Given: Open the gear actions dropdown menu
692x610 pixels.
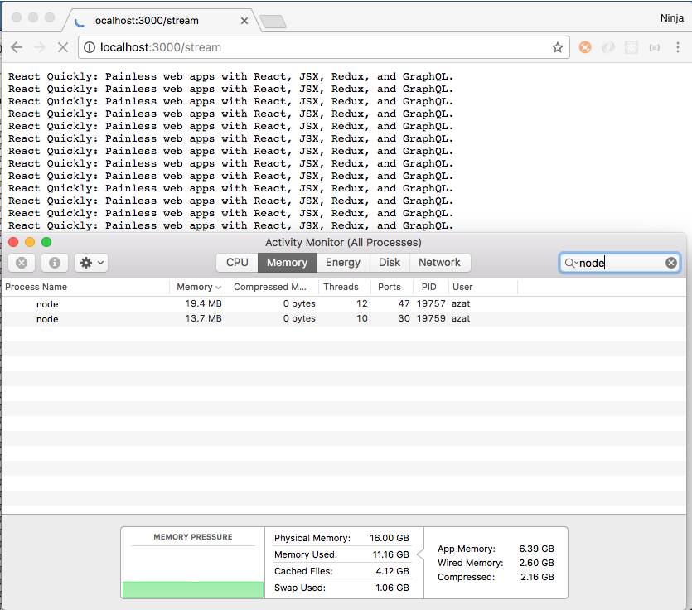Looking at the screenshot, I should tap(91, 263).
